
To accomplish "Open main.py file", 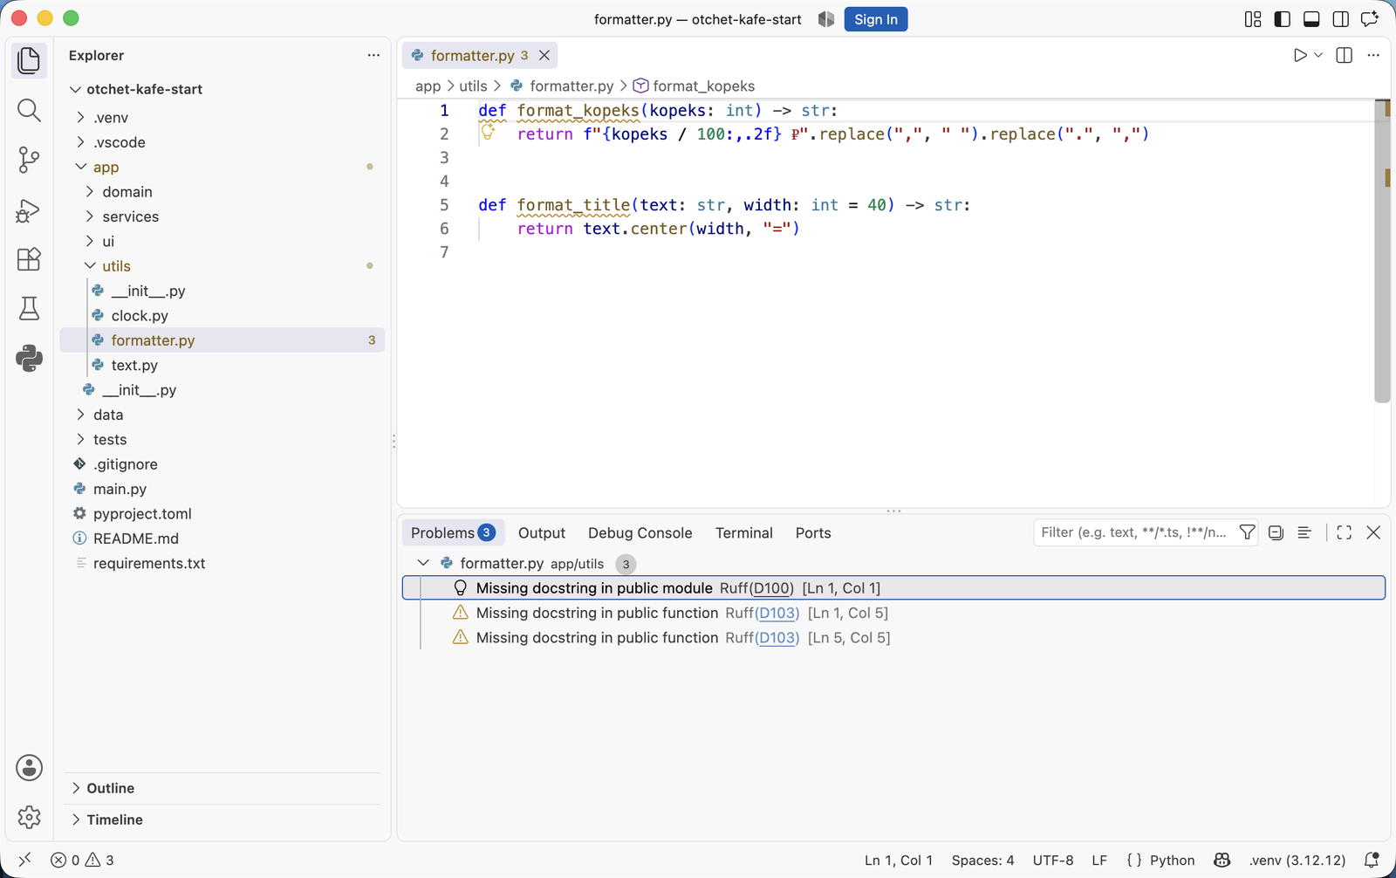I will [x=222, y=489].
